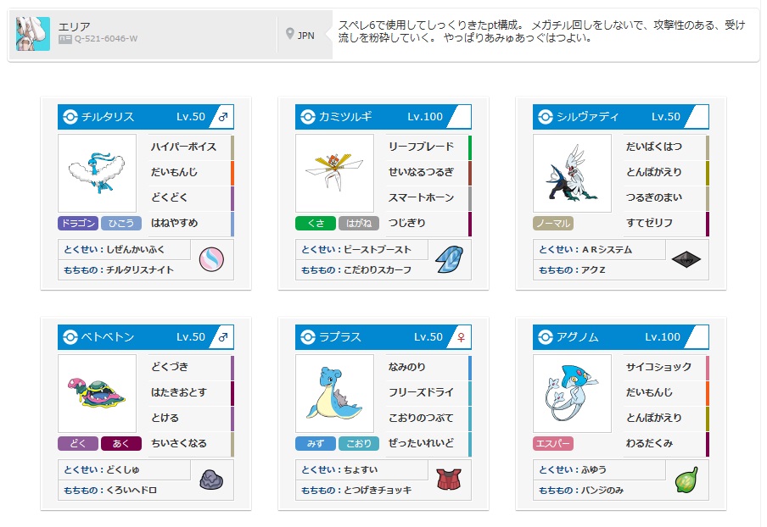Click the Poké Ball icon beside アグノム

545,337
